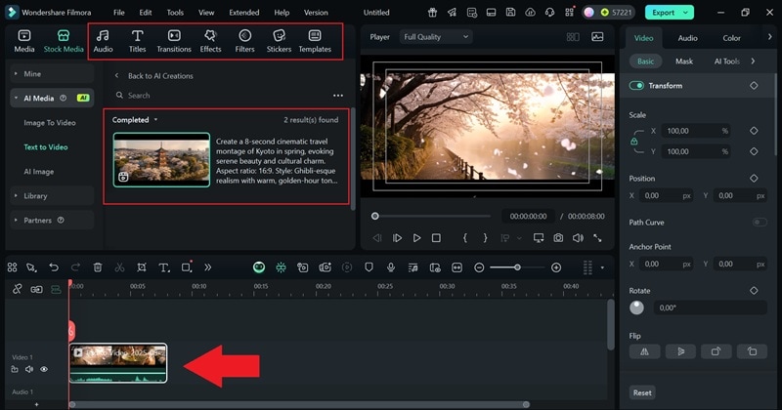The image size is (782, 410).
Task: Select Image To Video option
Action: (50, 123)
